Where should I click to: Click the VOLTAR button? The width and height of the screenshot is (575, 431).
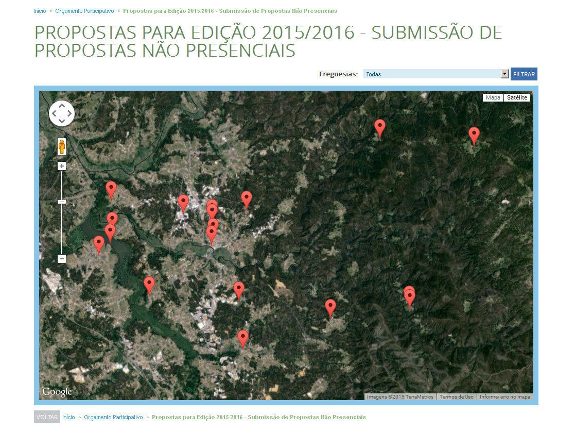coord(47,417)
